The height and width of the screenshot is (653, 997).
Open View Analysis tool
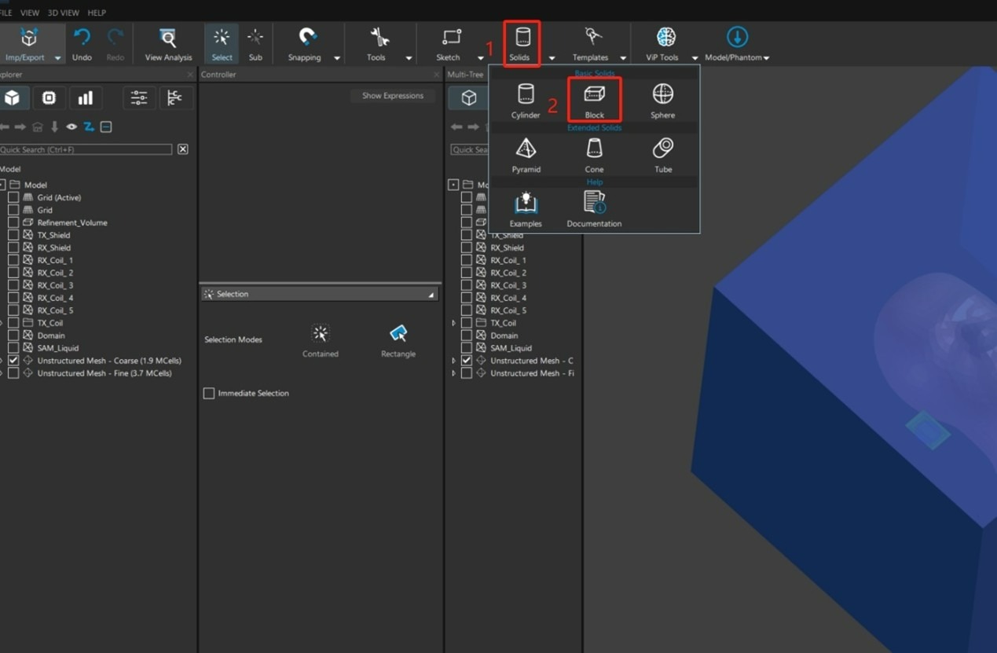[168, 43]
